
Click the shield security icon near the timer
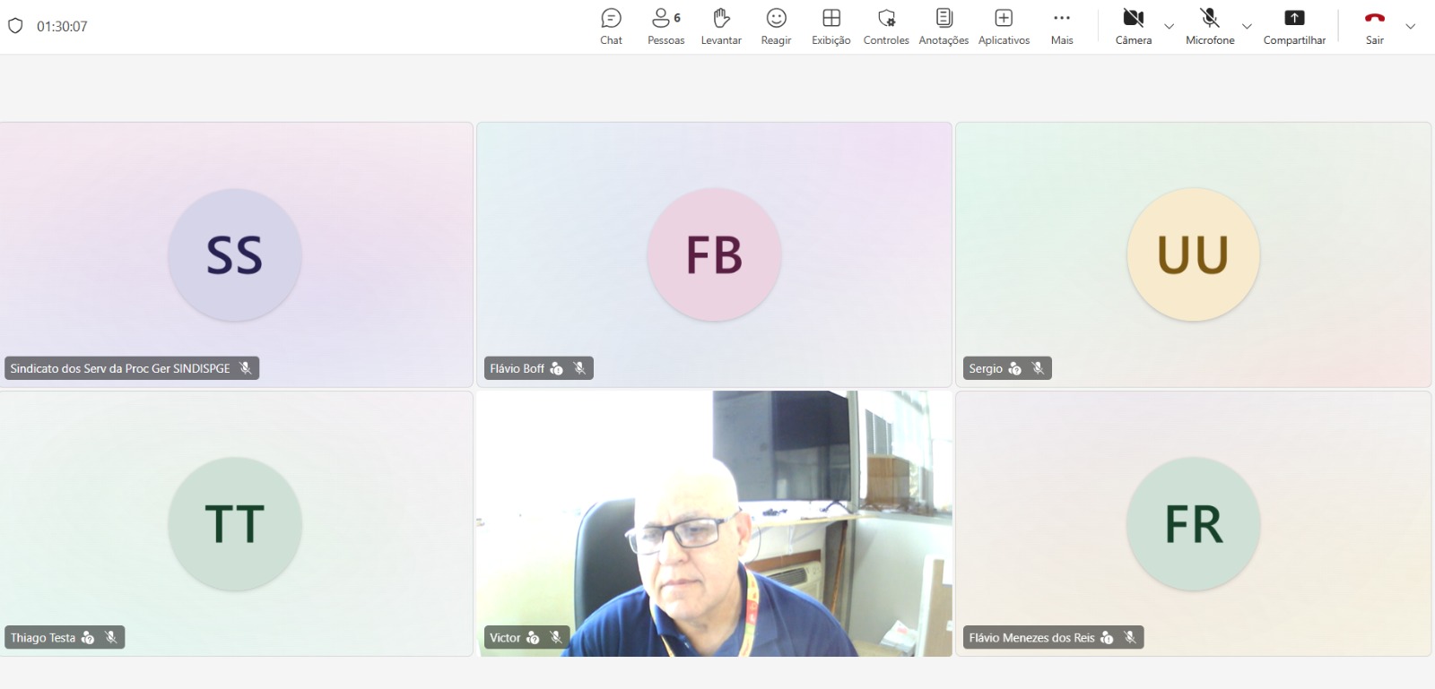15,26
